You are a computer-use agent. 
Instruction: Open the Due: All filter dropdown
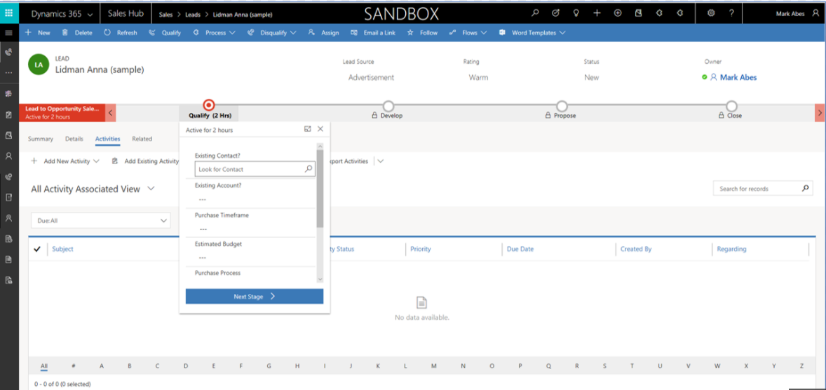click(x=101, y=221)
